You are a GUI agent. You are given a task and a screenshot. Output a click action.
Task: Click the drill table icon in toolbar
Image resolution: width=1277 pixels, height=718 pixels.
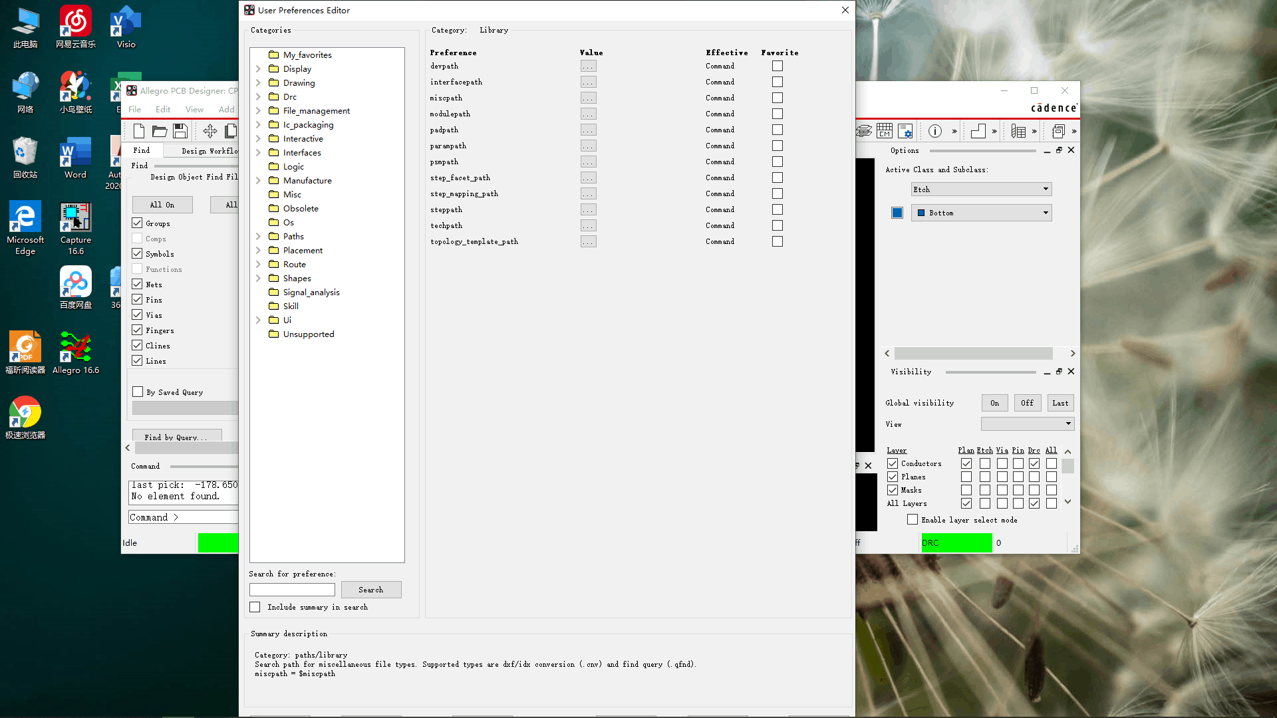pos(1018,131)
